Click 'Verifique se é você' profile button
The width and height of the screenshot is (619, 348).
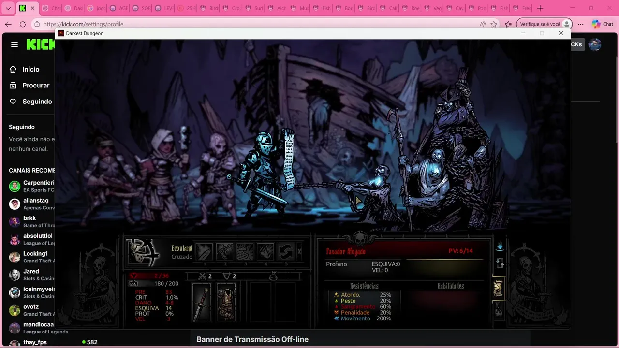click(545, 24)
